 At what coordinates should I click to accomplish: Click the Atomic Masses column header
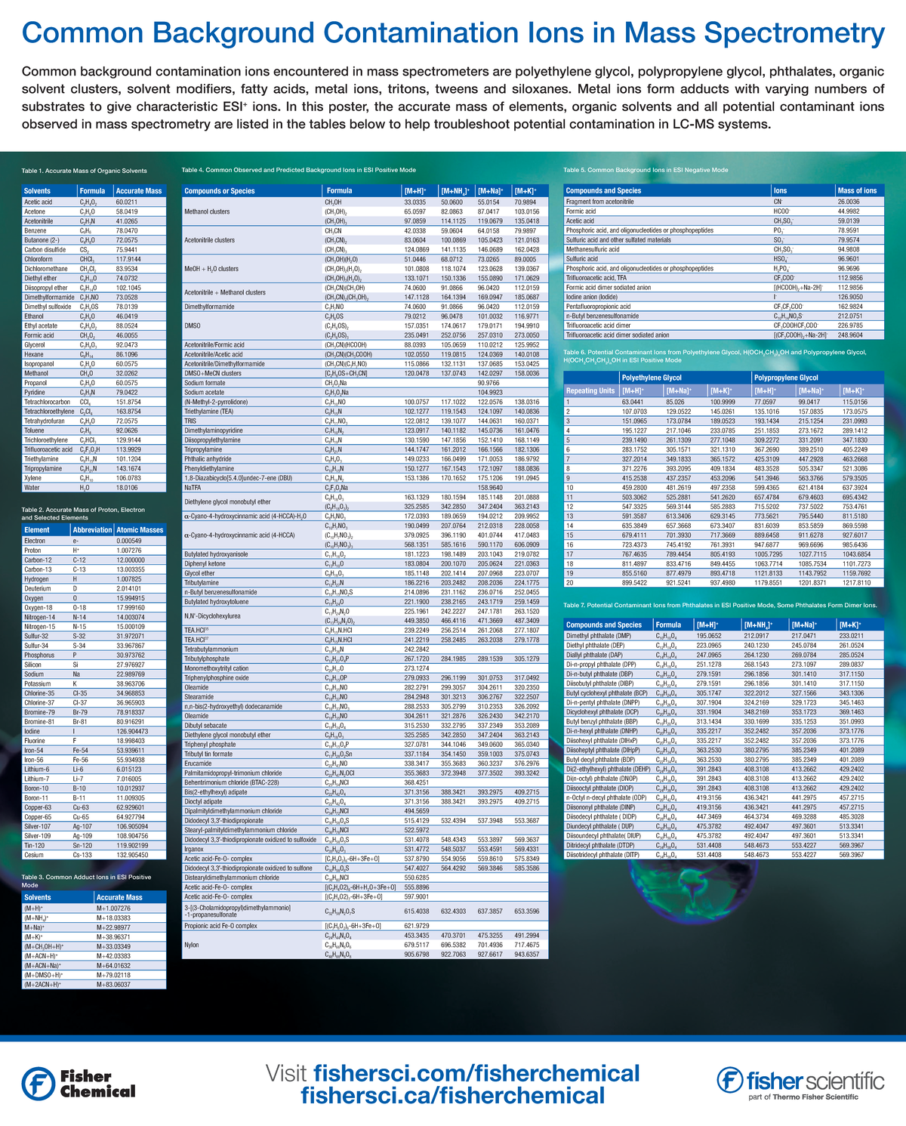tap(140, 530)
